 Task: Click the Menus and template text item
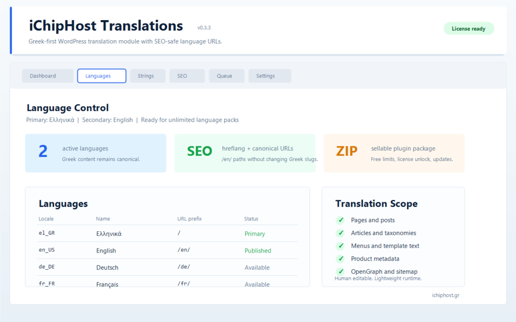pyautogui.click(x=385, y=246)
